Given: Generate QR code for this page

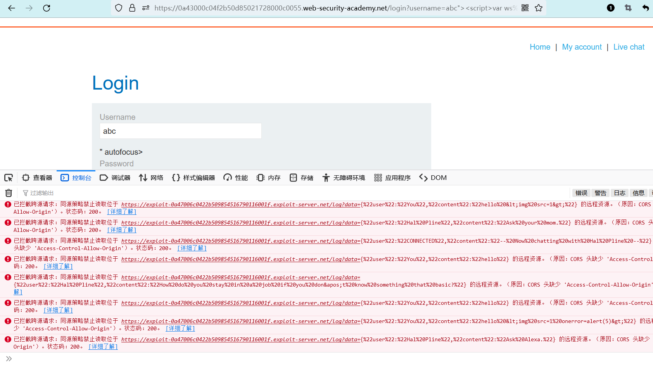Looking at the screenshot, I should pos(525,8).
